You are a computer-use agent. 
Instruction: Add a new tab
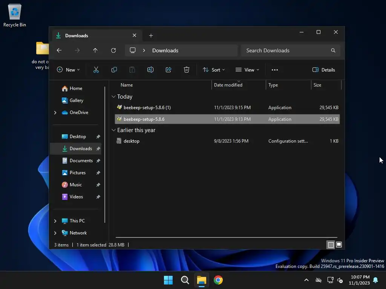[x=151, y=36]
